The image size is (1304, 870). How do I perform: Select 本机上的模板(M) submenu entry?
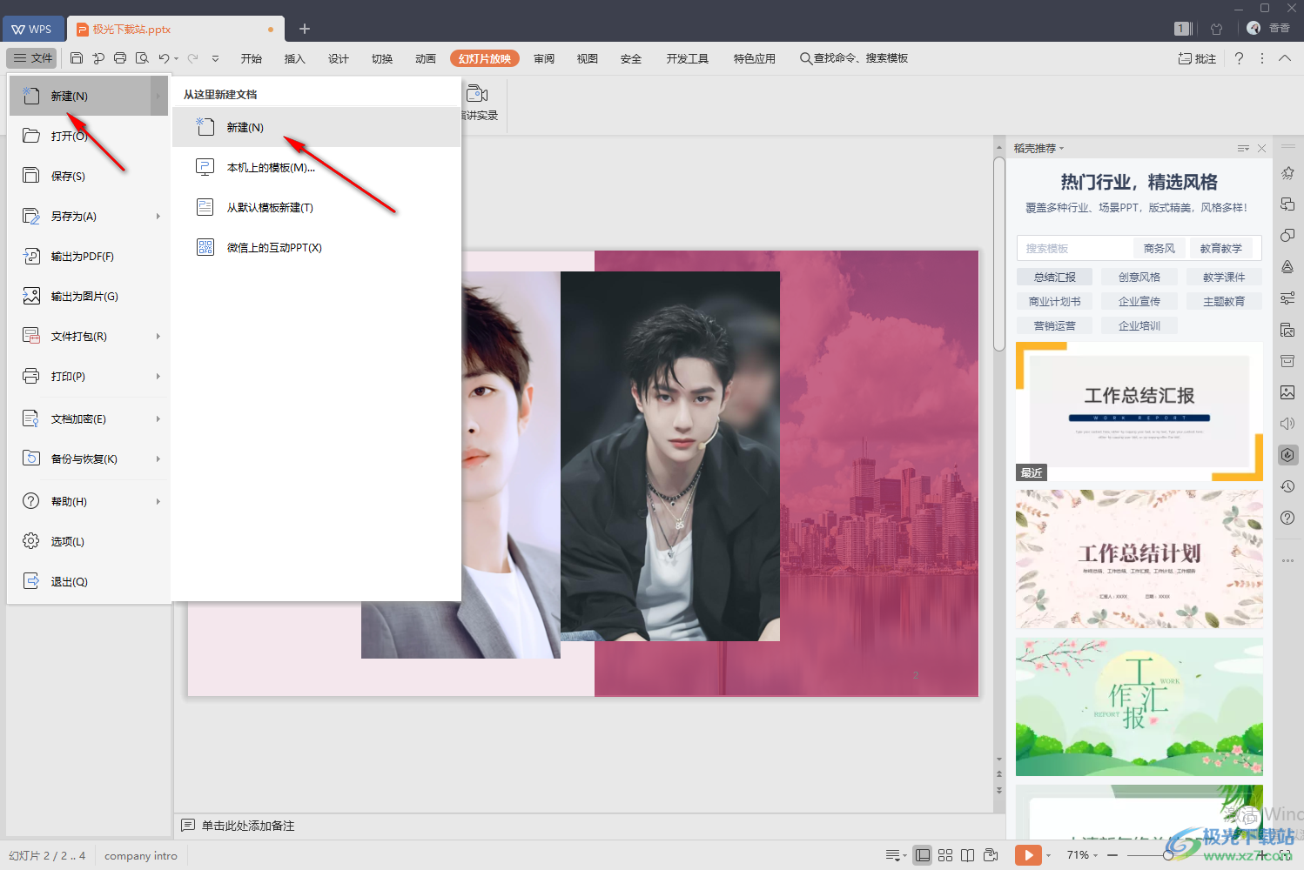click(316, 167)
